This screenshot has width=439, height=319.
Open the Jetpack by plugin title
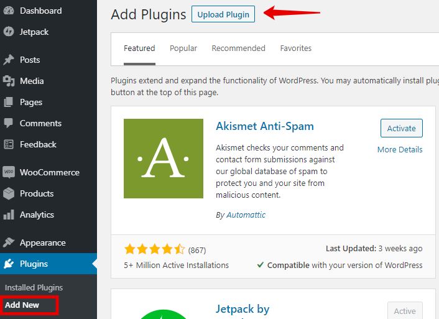point(243,309)
